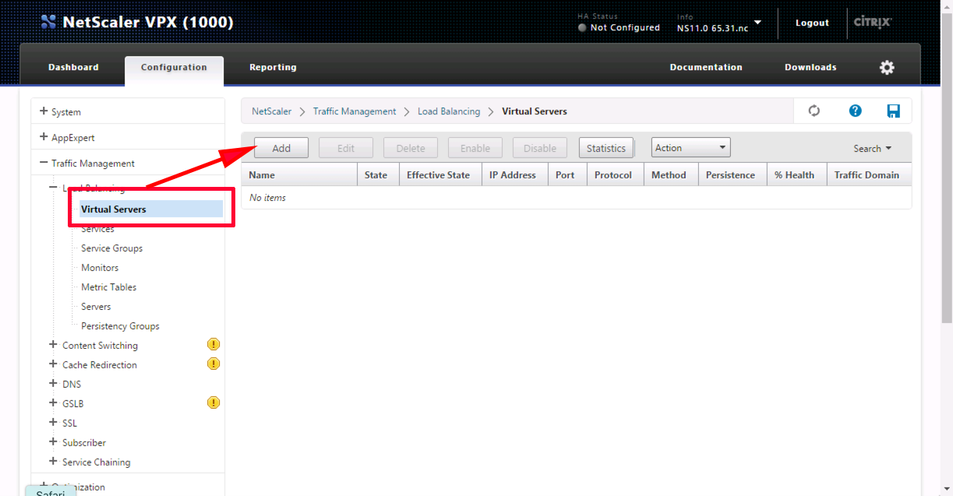Expand the Service Chaining node
The width and height of the screenshot is (953, 496).
click(x=53, y=461)
